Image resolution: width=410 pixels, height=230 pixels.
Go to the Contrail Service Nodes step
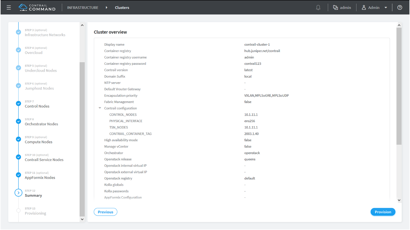[44, 160]
